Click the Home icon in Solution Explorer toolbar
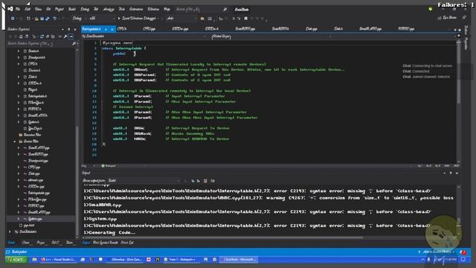This screenshot has height=268, width=476. 21,36
